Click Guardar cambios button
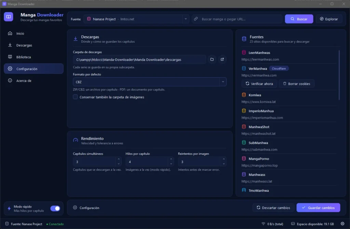The width and height of the screenshot is (350, 229). pos(318,207)
